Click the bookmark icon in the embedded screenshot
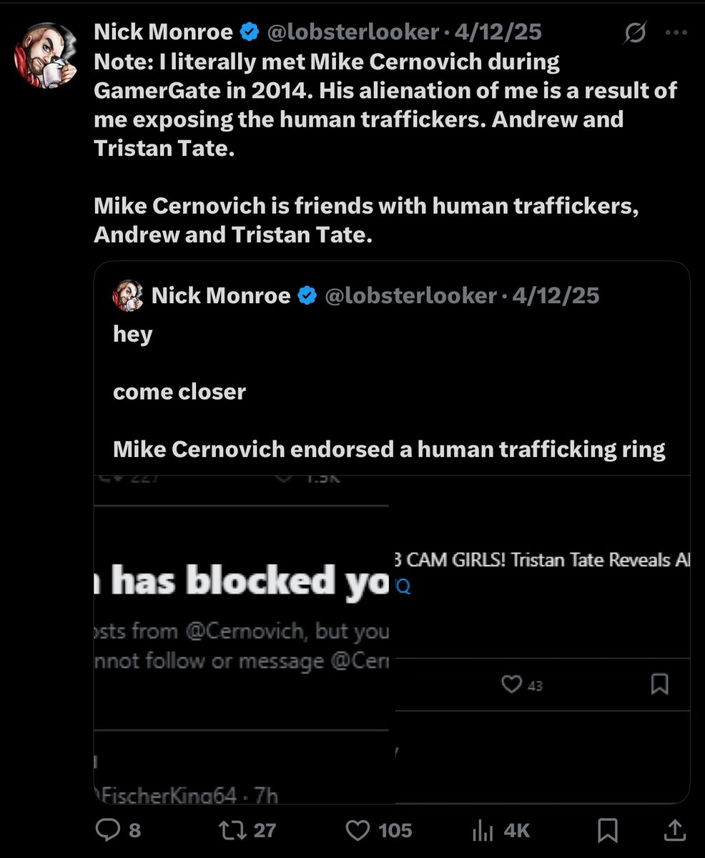Screen dimensions: 705x858 659,685
